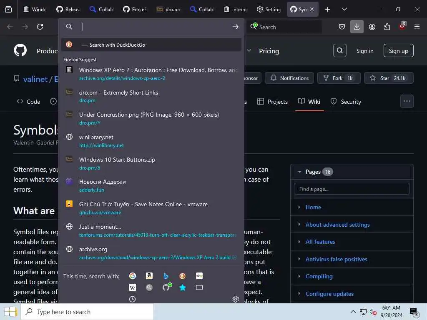Open the muted volume tray icon
This screenshot has height=320, width=427.
373,312
